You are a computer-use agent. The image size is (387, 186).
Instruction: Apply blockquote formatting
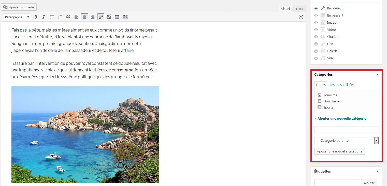[68, 17]
